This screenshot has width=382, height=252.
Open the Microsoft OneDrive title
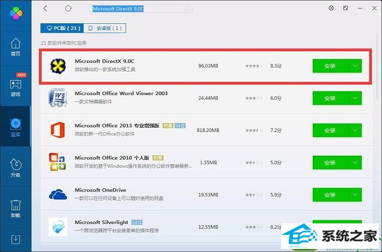(100, 190)
